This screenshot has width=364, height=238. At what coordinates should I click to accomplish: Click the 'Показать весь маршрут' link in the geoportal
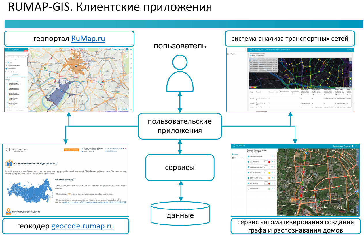pos(14,81)
